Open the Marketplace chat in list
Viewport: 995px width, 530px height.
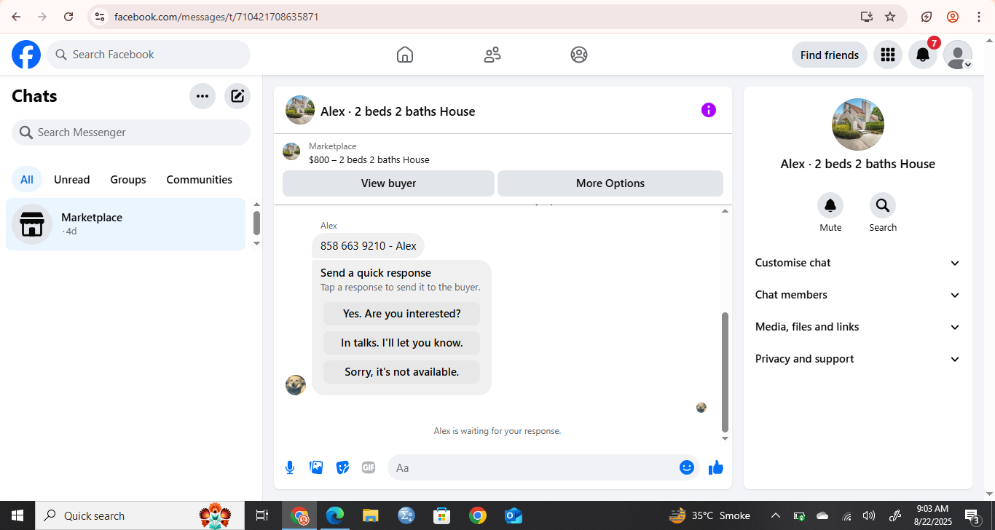click(126, 224)
